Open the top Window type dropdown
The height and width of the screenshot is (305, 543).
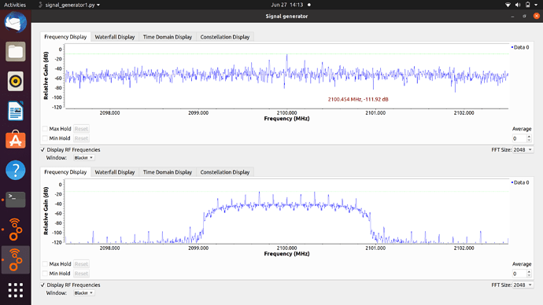pyautogui.click(x=83, y=158)
